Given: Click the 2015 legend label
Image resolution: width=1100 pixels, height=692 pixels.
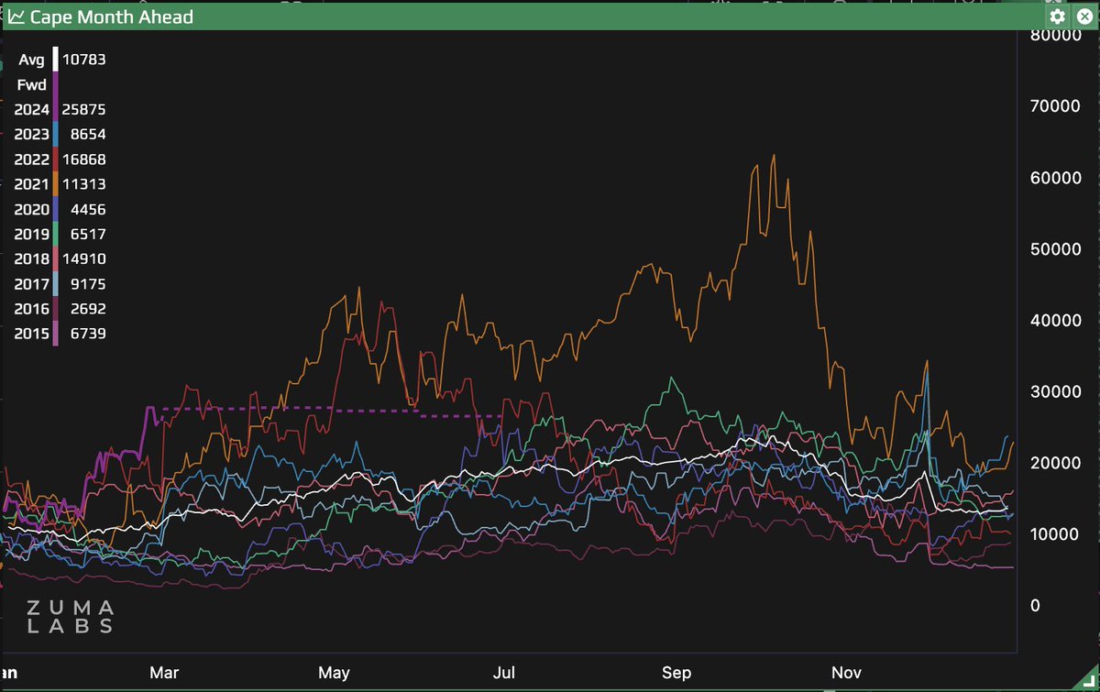Looking at the screenshot, I should [31, 334].
